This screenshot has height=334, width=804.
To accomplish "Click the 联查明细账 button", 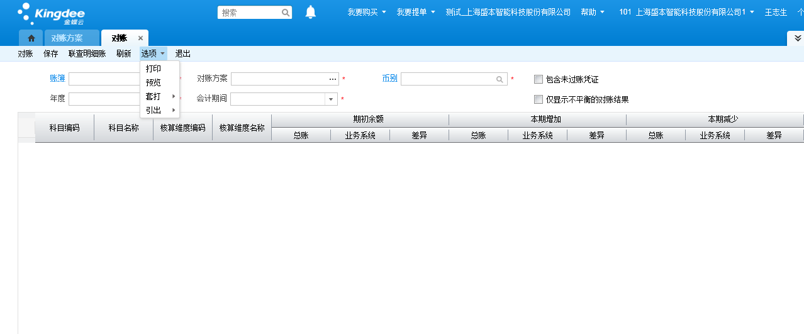I will click(87, 54).
